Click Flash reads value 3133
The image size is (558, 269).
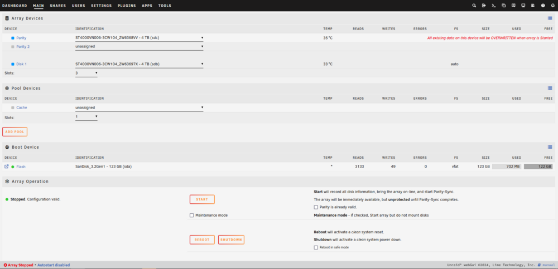(359, 167)
